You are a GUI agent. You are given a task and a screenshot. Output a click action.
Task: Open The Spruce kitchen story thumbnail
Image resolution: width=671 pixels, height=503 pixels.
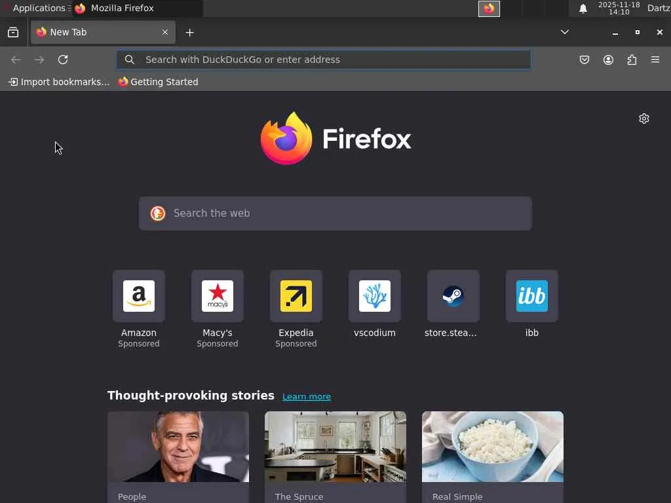[335, 447]
